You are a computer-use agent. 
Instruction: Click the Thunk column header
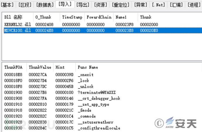click(x=145, y=17)
